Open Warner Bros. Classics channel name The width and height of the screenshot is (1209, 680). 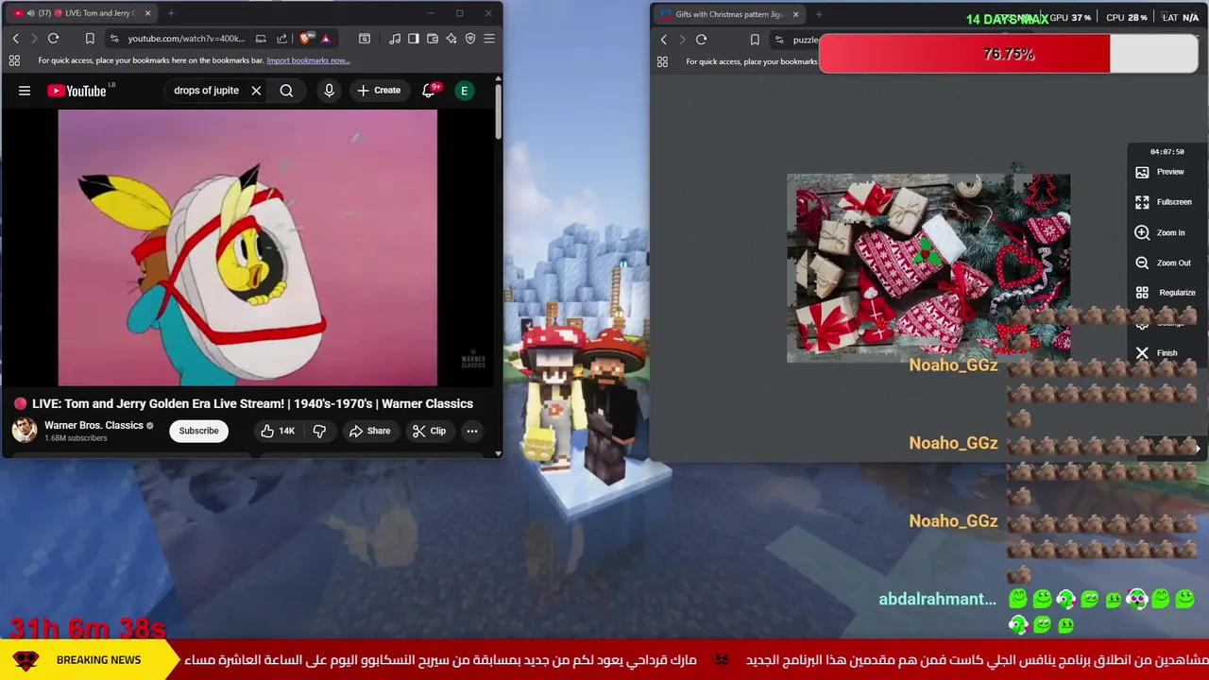(94, 425)
